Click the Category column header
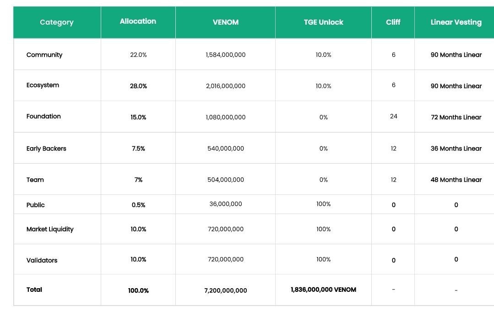This screenshot has width=494, height=322. tap(56, 22)
